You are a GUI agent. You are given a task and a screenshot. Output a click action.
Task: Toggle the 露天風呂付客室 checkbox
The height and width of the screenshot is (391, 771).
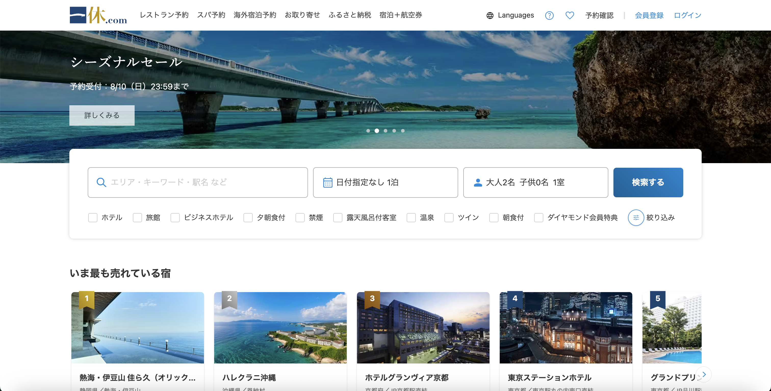click(338, 218)
